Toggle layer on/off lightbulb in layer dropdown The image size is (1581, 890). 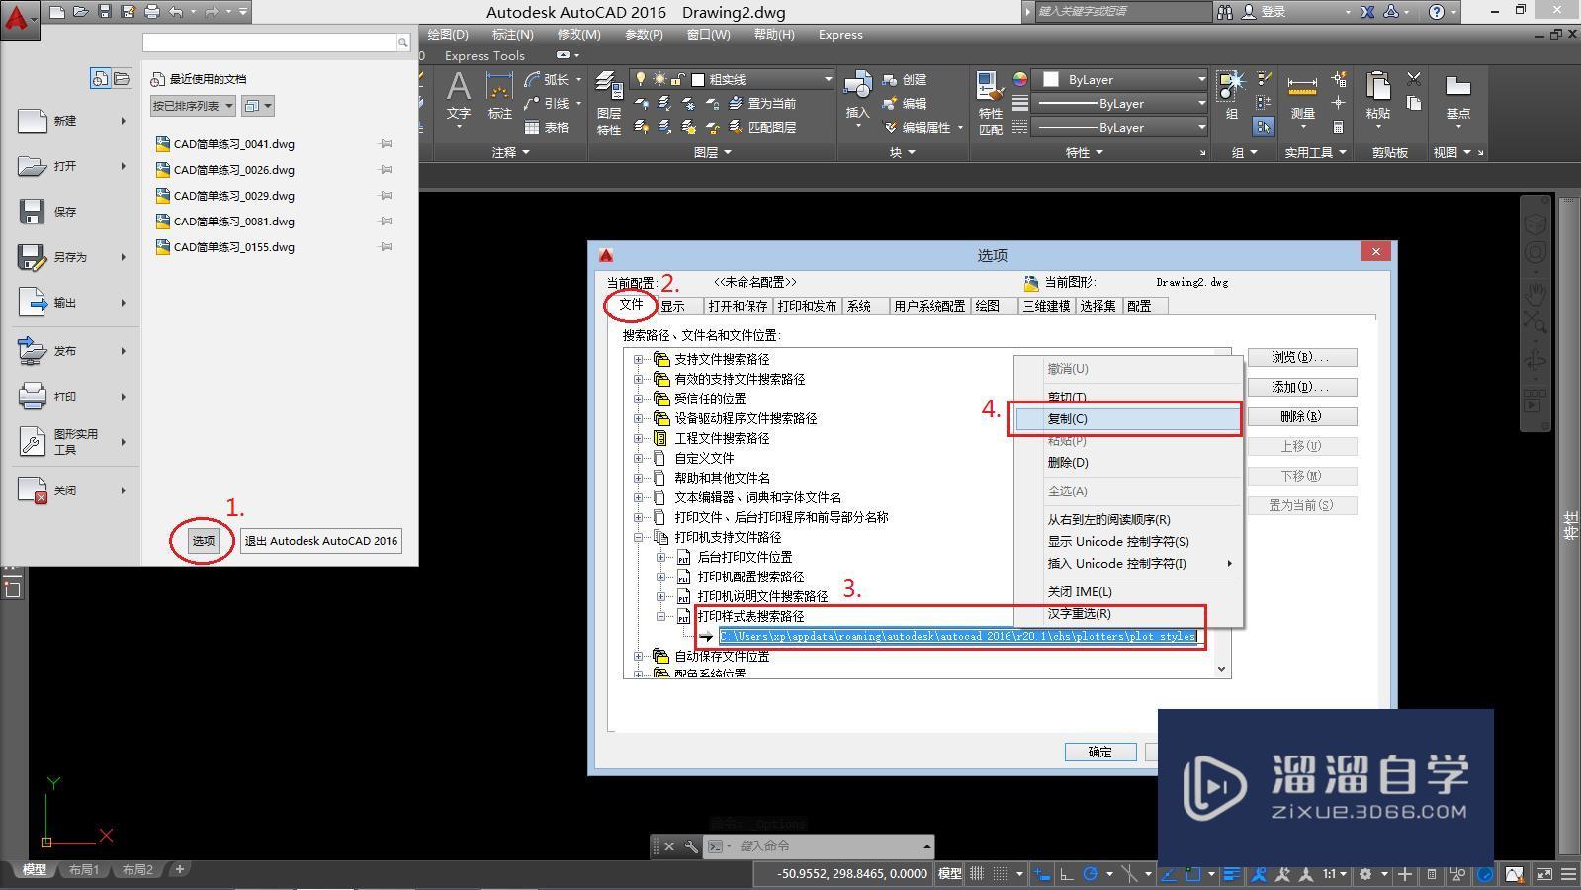click(x=641, y=79)
